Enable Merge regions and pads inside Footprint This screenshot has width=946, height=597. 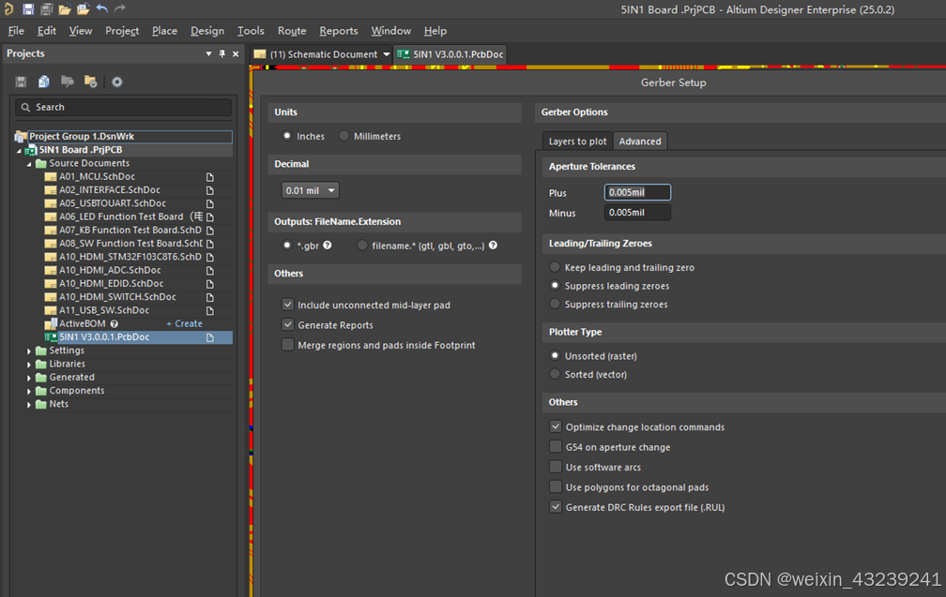coord(288,345)
